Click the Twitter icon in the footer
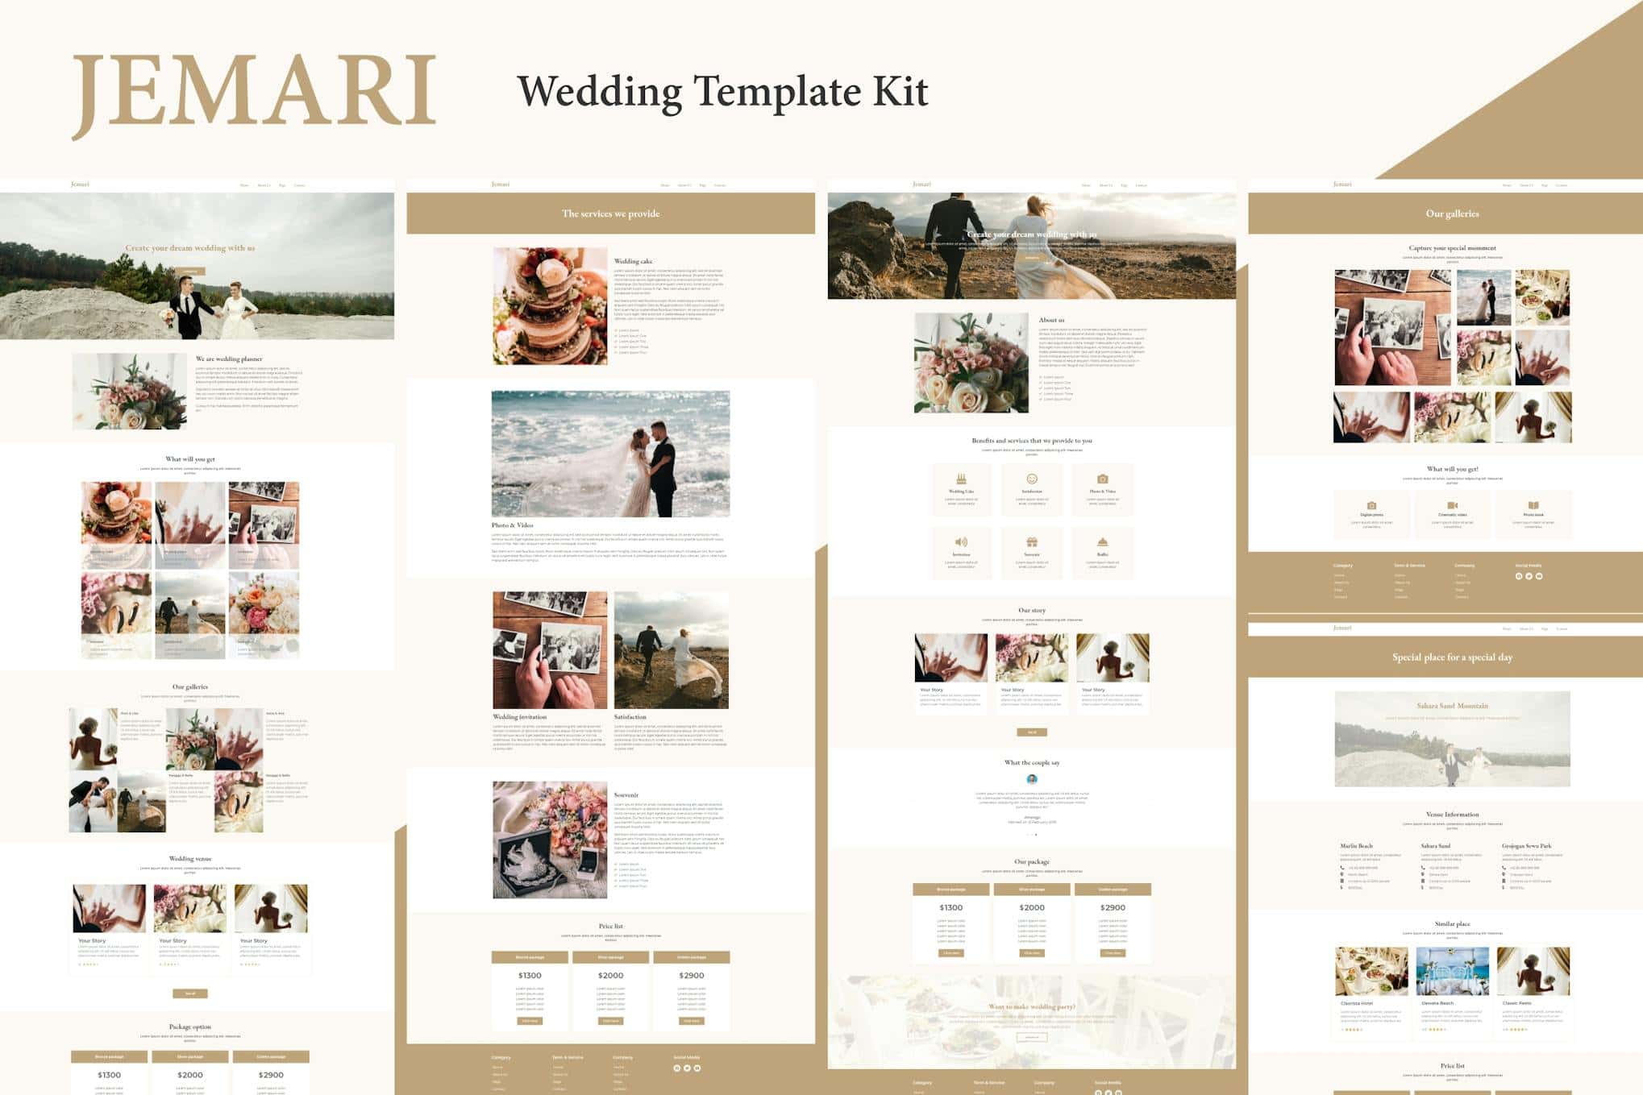This screenshot has height=1095, width=1643. 1529,575
